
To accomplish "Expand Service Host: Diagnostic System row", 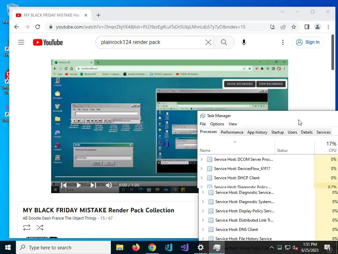I will [x=203, y=202].
